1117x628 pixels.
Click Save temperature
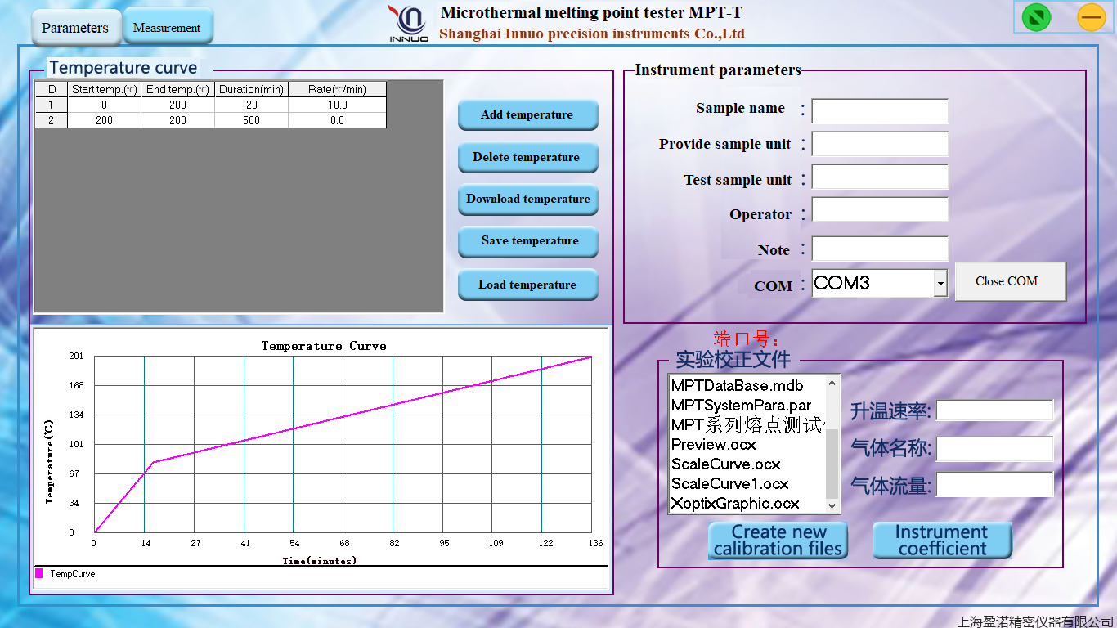(527, 241)
